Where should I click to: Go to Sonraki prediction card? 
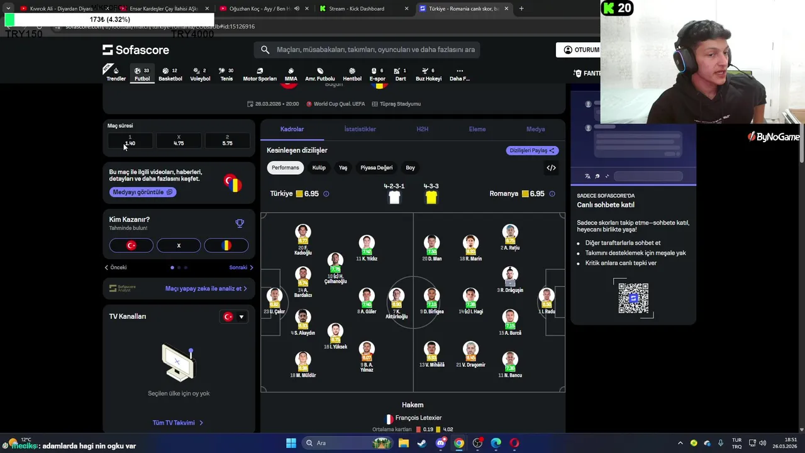tap(241, 267)
